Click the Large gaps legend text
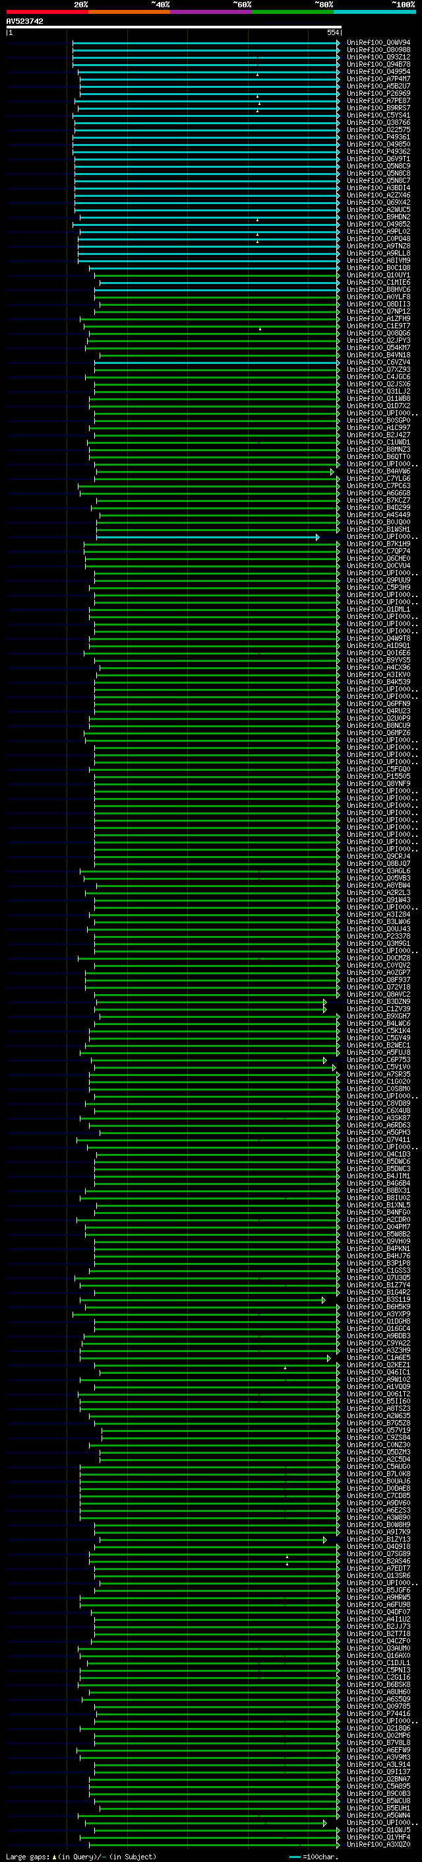Screen dimensions: 422x1862 [81, 1856]
